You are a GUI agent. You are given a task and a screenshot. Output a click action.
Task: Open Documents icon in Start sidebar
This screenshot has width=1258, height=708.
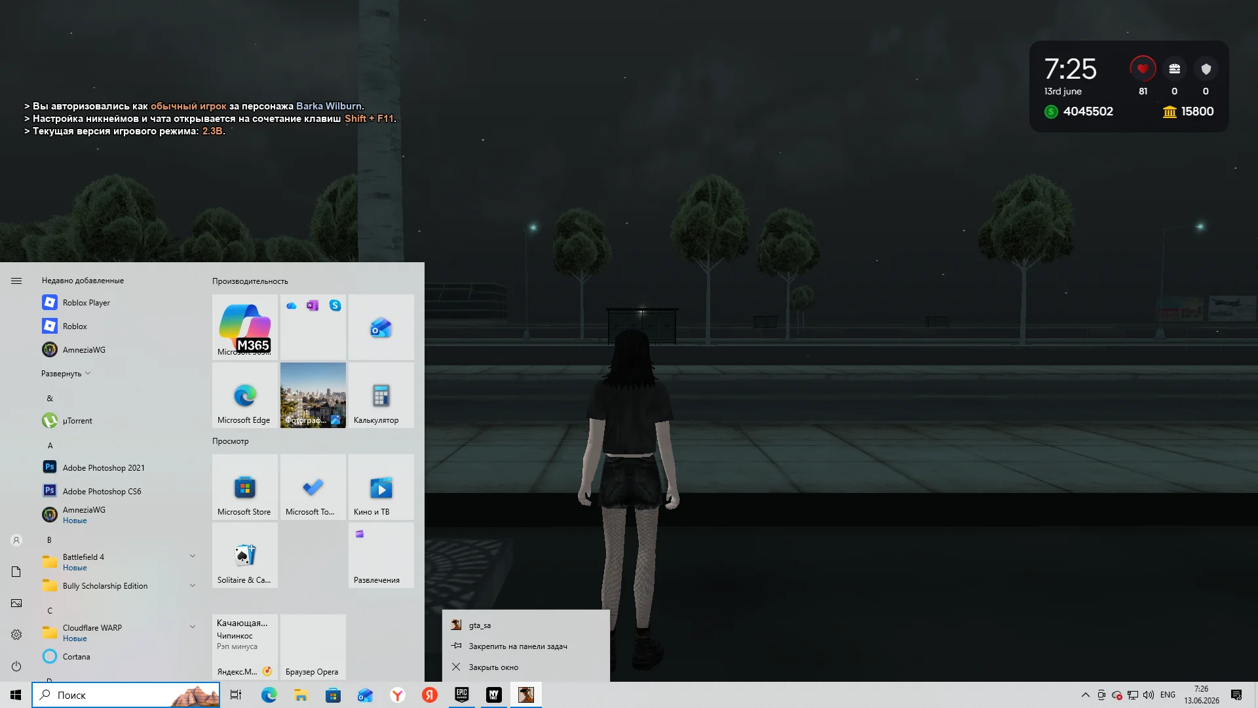click(x=16, y=572)
